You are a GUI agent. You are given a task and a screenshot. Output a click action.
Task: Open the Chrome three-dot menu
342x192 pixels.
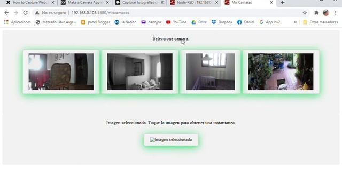[336, 13]
